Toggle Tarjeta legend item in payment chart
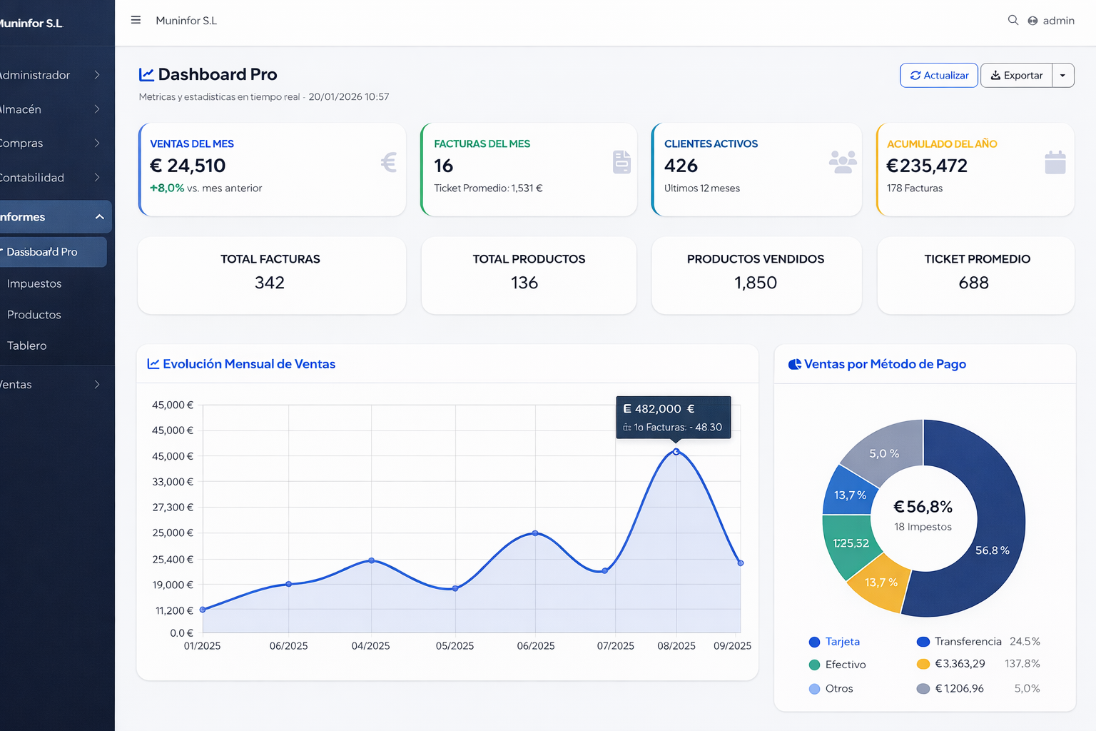This screenshot has height=731, width=1096. click(x=834, y=642)
